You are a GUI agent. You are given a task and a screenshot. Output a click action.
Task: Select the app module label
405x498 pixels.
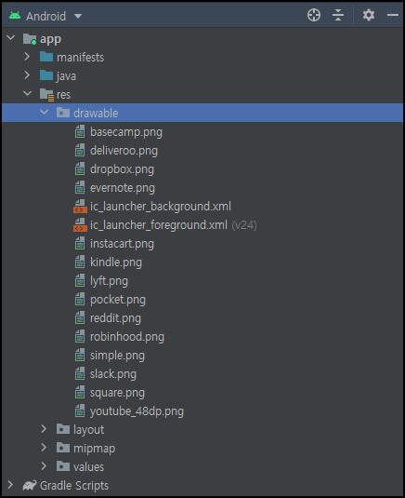click(x=51, y=39)
